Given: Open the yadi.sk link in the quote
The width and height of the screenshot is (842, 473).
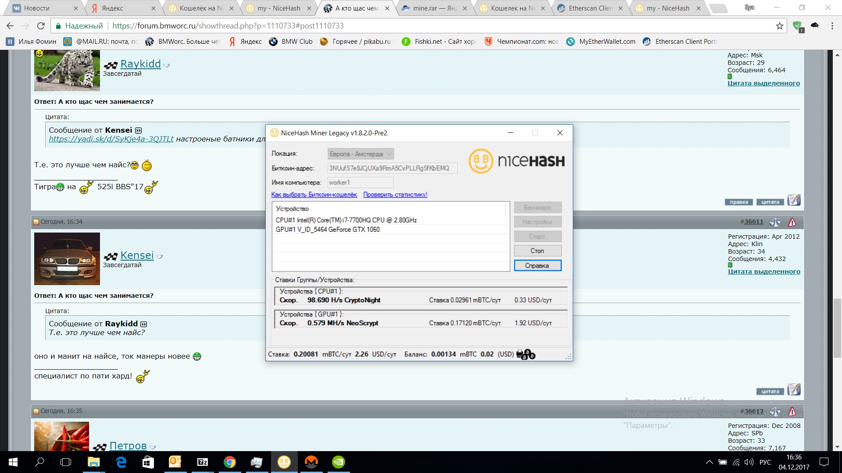Looking at the screenshot, I should [111, 139].
